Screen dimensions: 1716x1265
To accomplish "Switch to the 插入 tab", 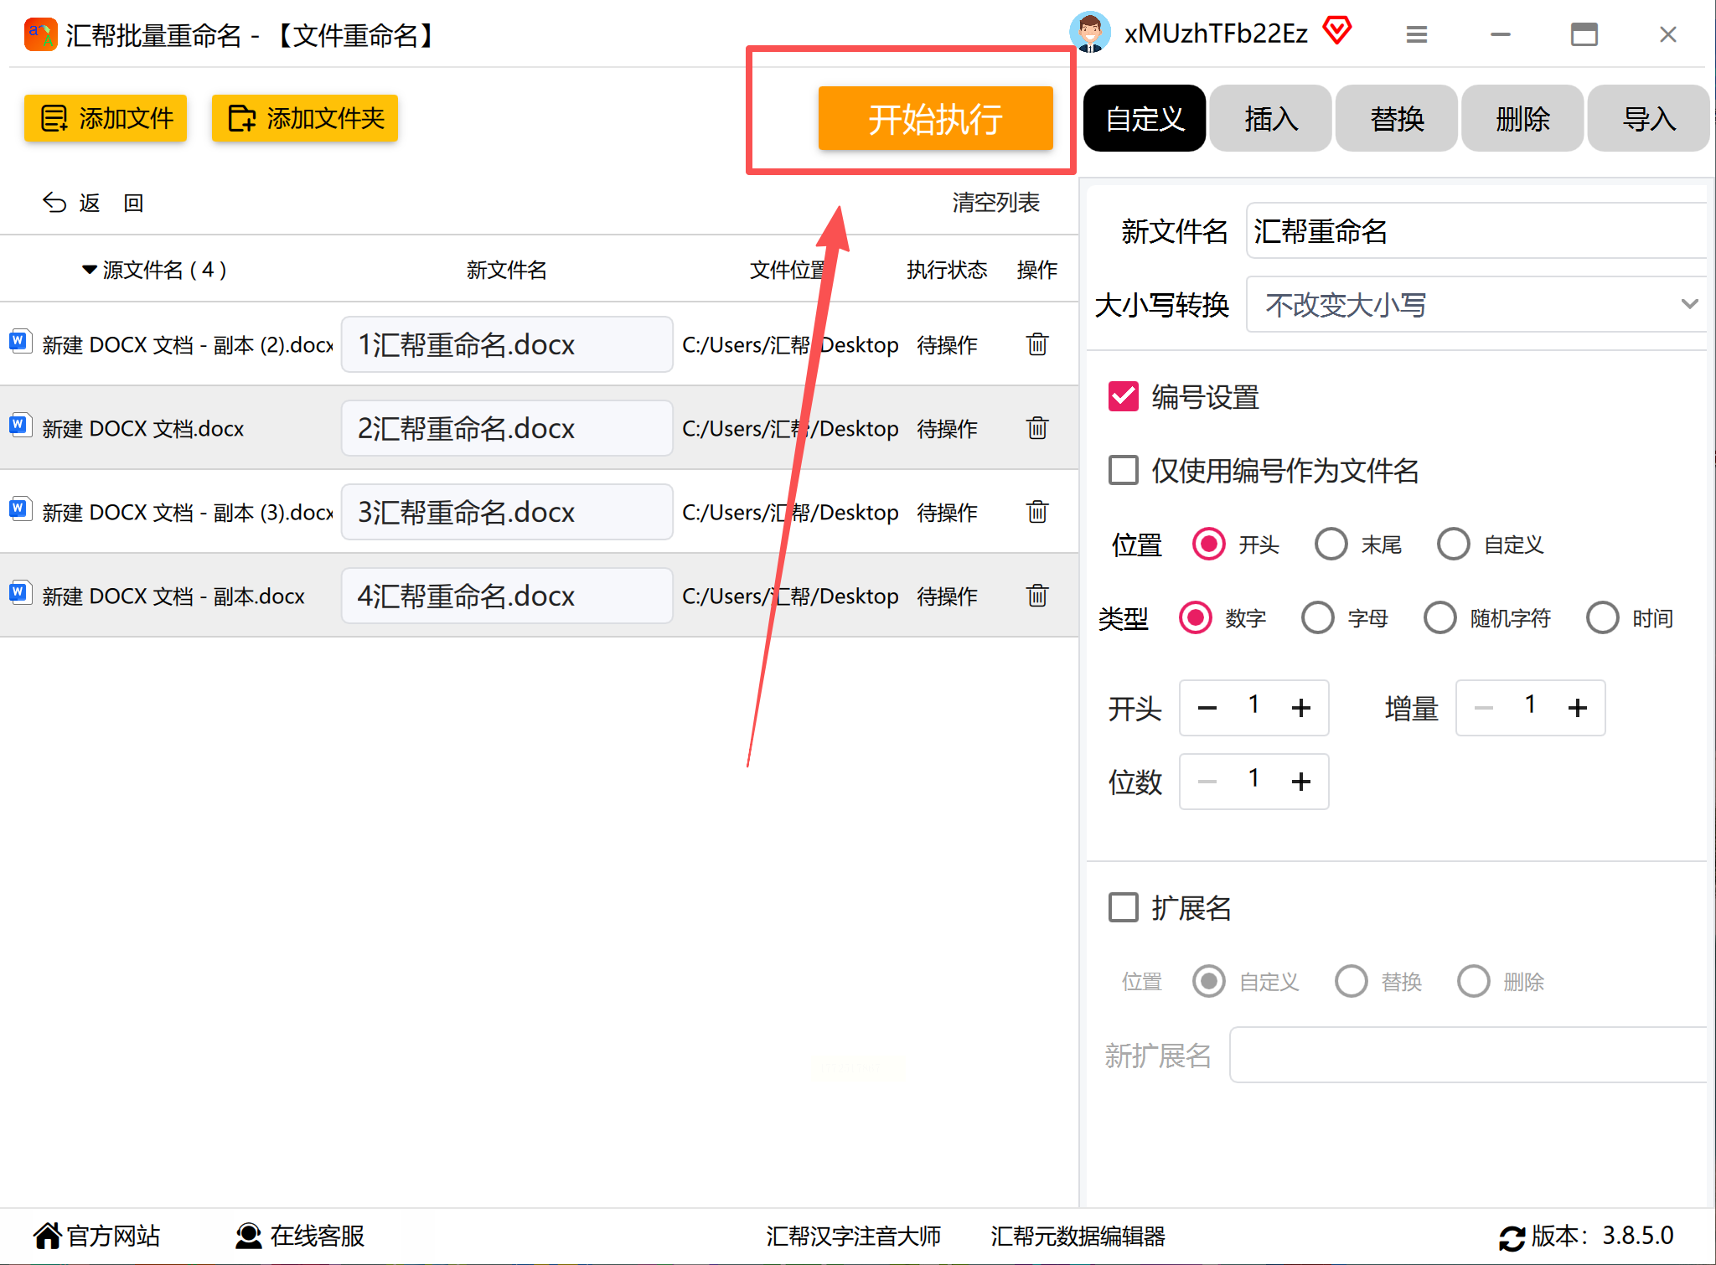I will coord(1270,118).
